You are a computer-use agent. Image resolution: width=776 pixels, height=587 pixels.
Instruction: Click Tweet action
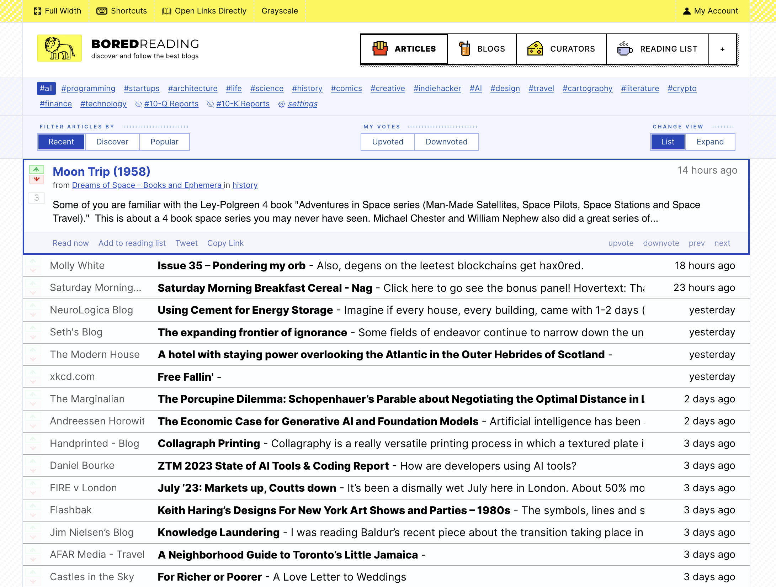tap(186, 243)
